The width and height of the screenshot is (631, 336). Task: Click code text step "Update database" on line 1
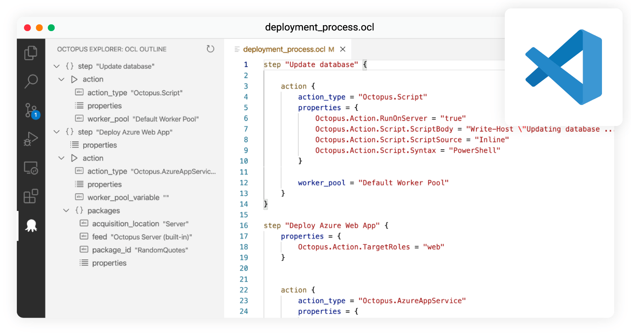click(x=311, y=65)
